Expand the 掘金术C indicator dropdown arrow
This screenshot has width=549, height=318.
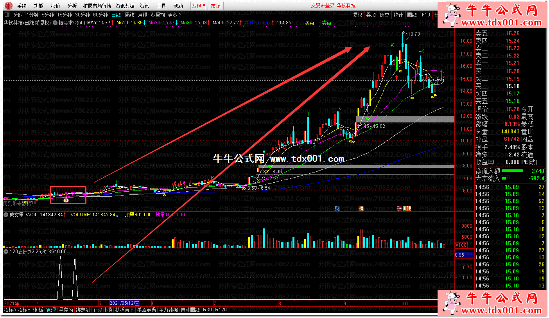(x=55, y=23)
